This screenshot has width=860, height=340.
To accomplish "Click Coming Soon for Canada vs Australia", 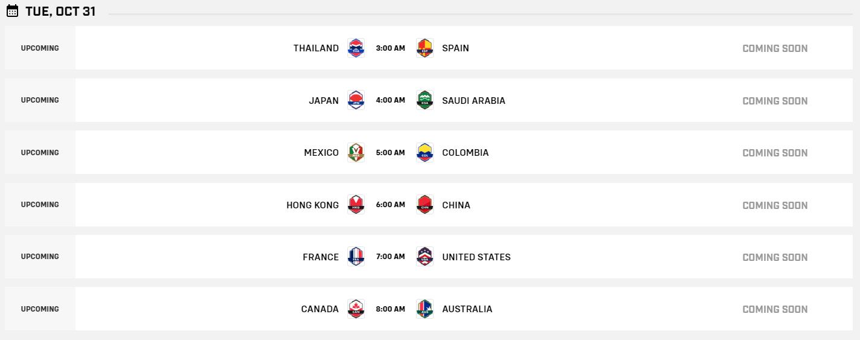I will (775, 309).
